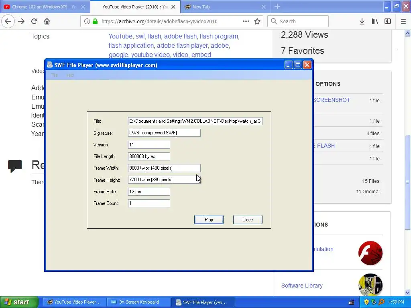Switch to Chrome 102 on Windows XP tab

[45, 7]
